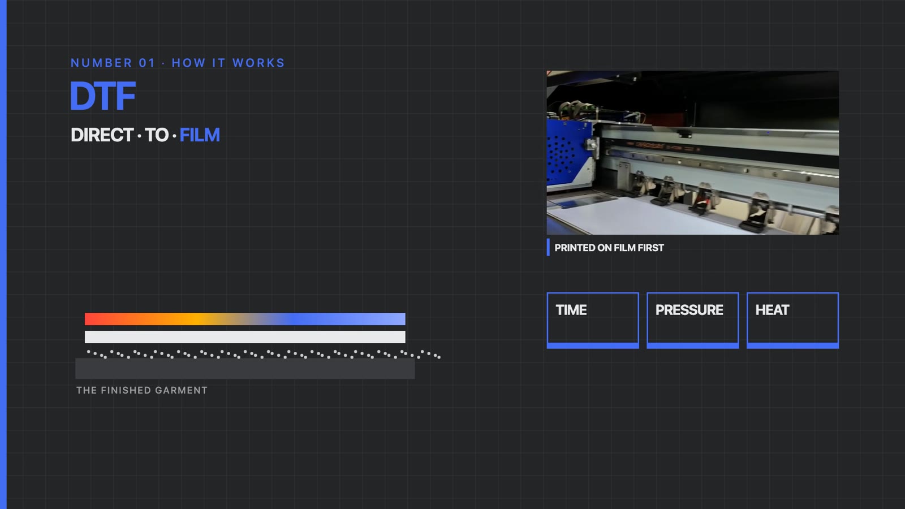Click the white film layer bar
Viewport: 905px width, 509px height.
pyautogui.click(x=245, y=337)
